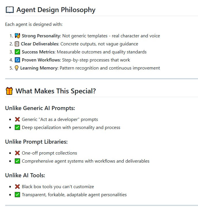This screenshot has width=198, height=210.
Task: Click the bold Strong Personality text
Action: click(41, 36)
